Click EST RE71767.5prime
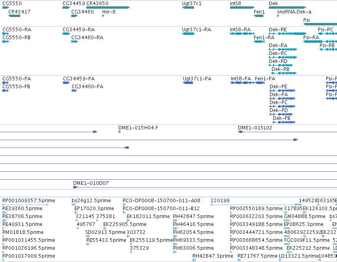The height and width of the screenshot is (262, 337). pos(239,260)
